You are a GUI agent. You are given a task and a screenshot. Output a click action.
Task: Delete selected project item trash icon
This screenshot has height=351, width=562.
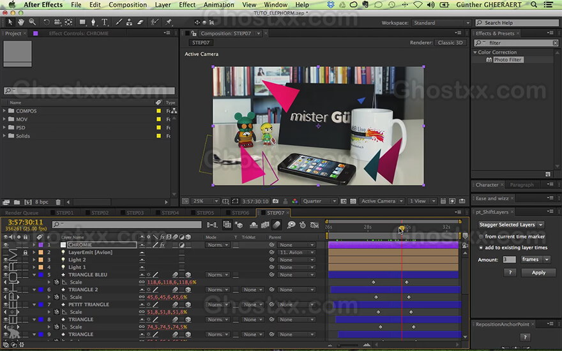pos(58,202)
